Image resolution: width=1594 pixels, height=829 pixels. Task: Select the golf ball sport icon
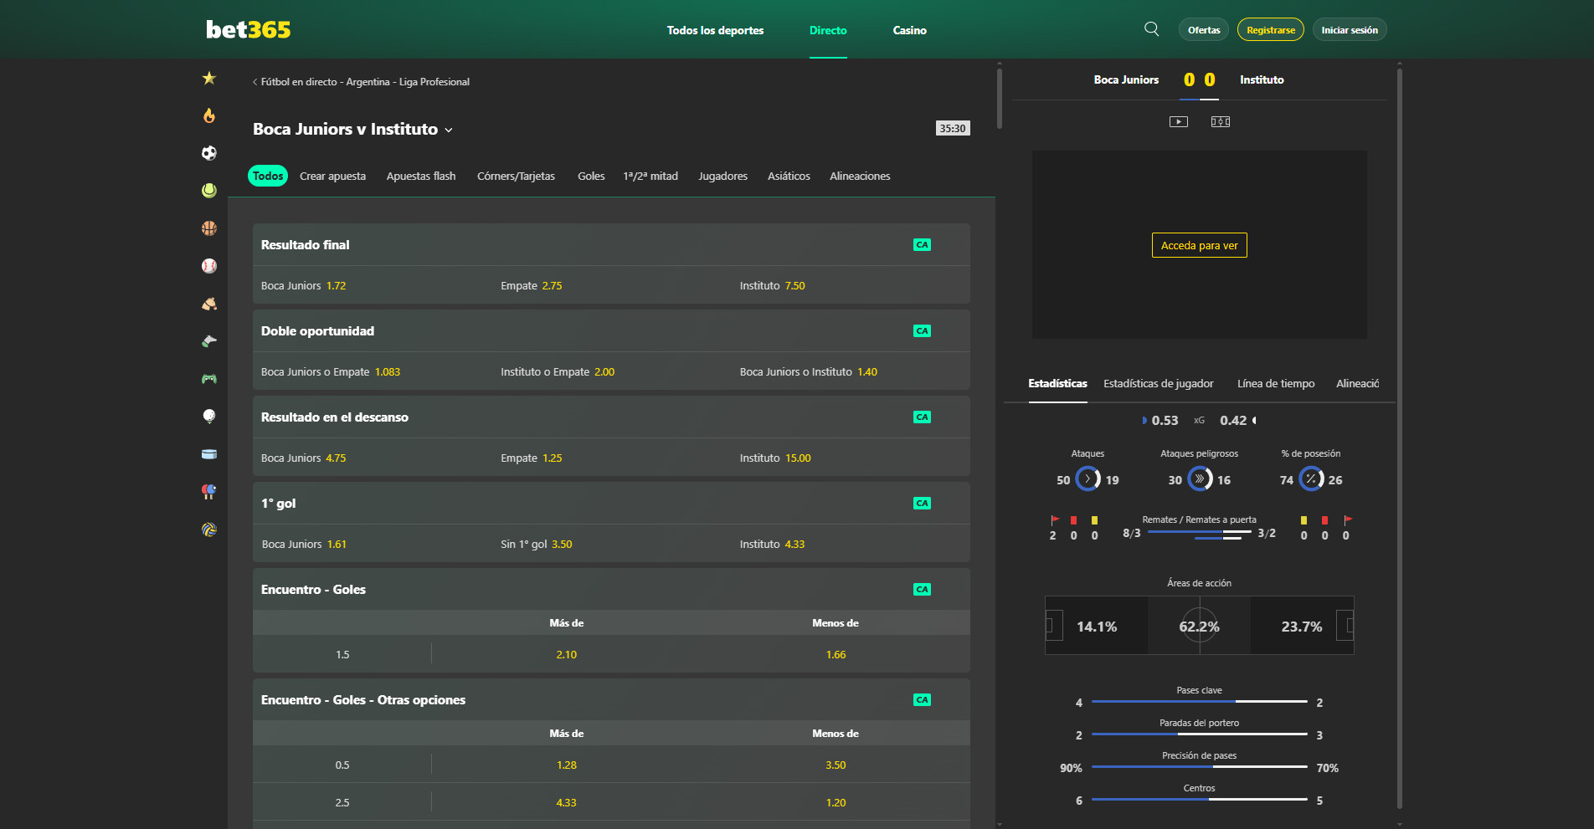point(209,417)
